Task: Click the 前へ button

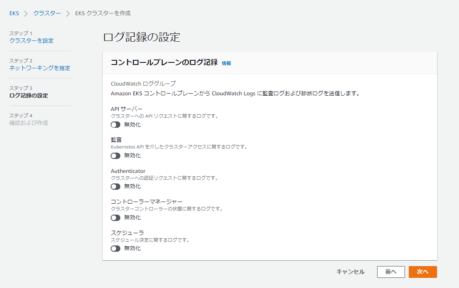Action: coord(391,272)
